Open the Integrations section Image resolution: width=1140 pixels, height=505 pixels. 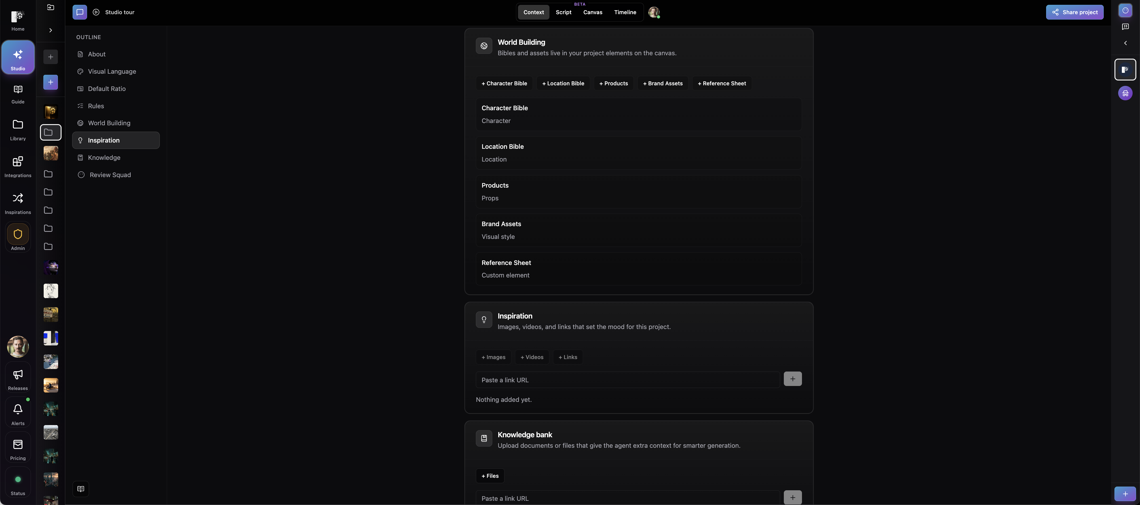[x=18, y=167]
